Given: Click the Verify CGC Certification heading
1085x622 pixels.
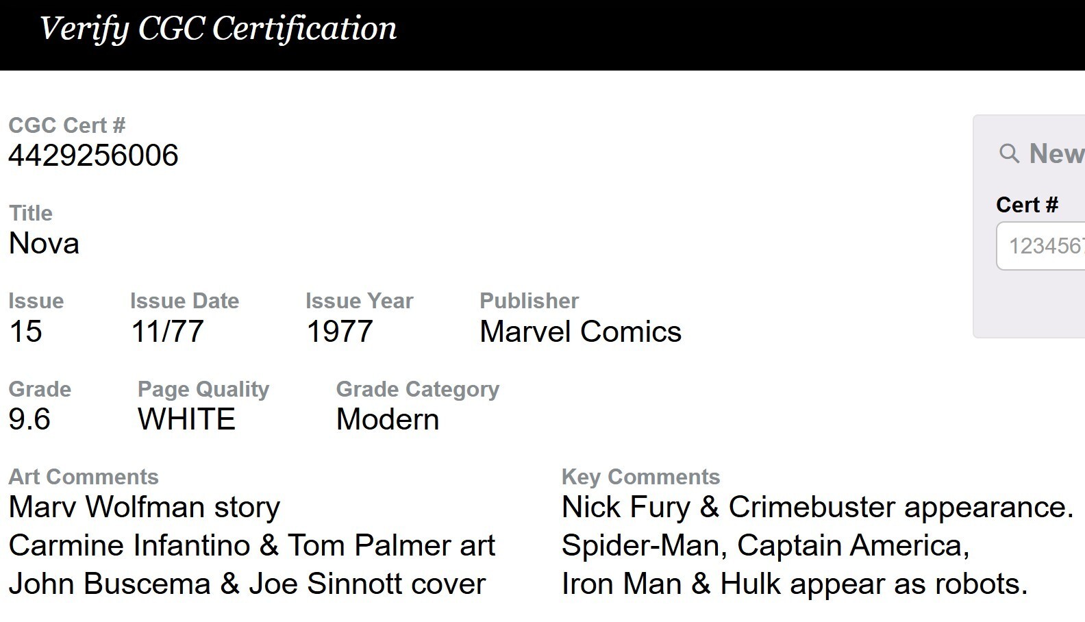Looking at the screenshot, I should [x=219, y=29].
